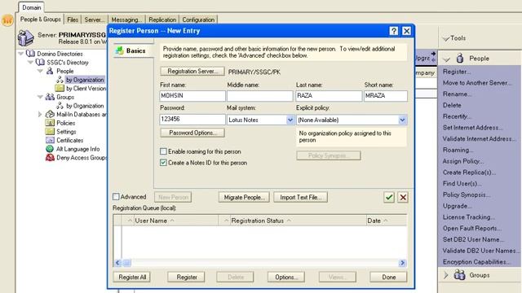Screen dimensions: 522x293
Task: Click the SSGC's Directory book icon
Action: click(40, 62)
